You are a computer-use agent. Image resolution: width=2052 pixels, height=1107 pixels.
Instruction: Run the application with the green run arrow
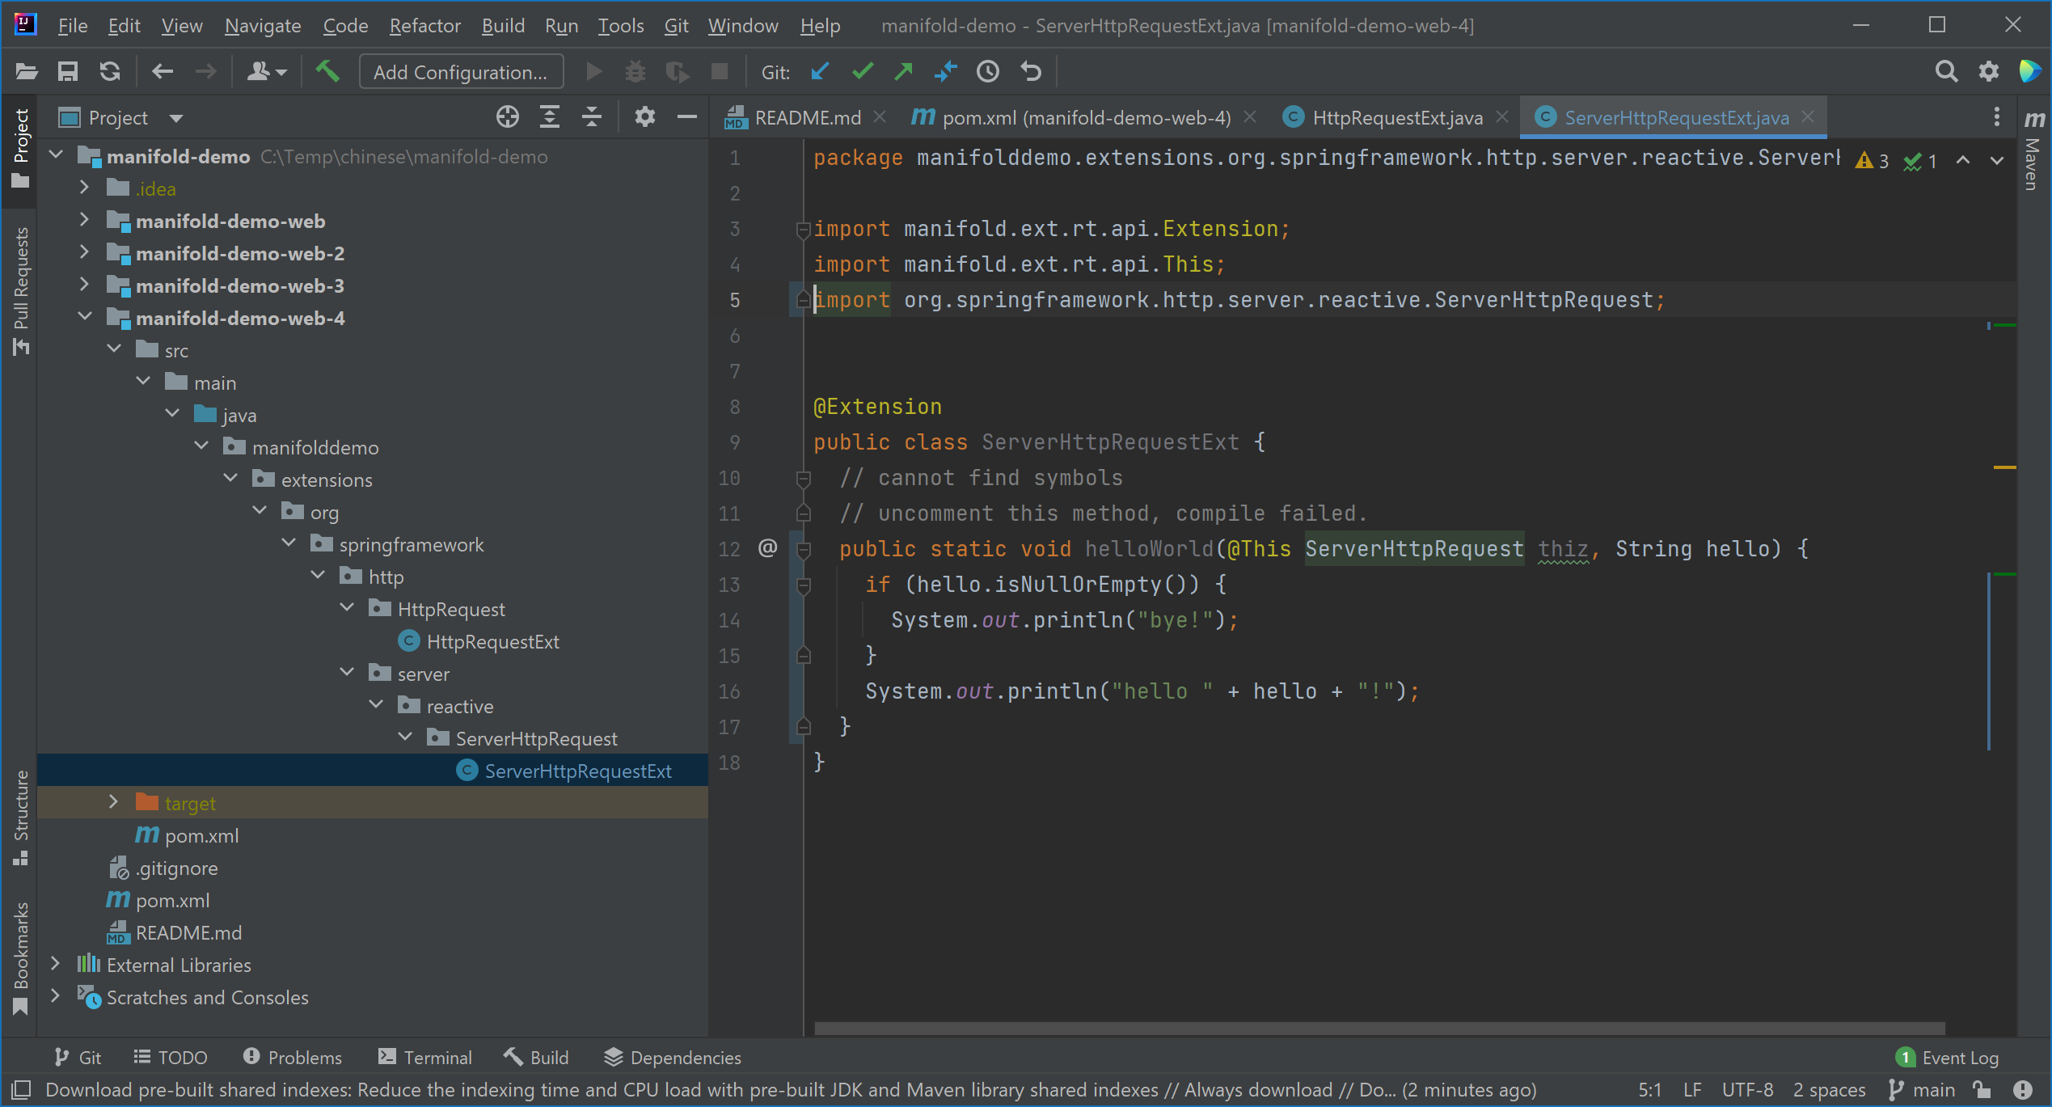pos(593,71)
